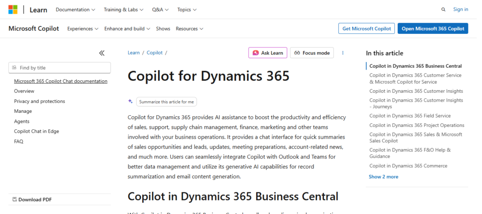This screenshot has height=214, width=482.
Task: Open the Enhance and build dropdown
Action: point(127,29)
